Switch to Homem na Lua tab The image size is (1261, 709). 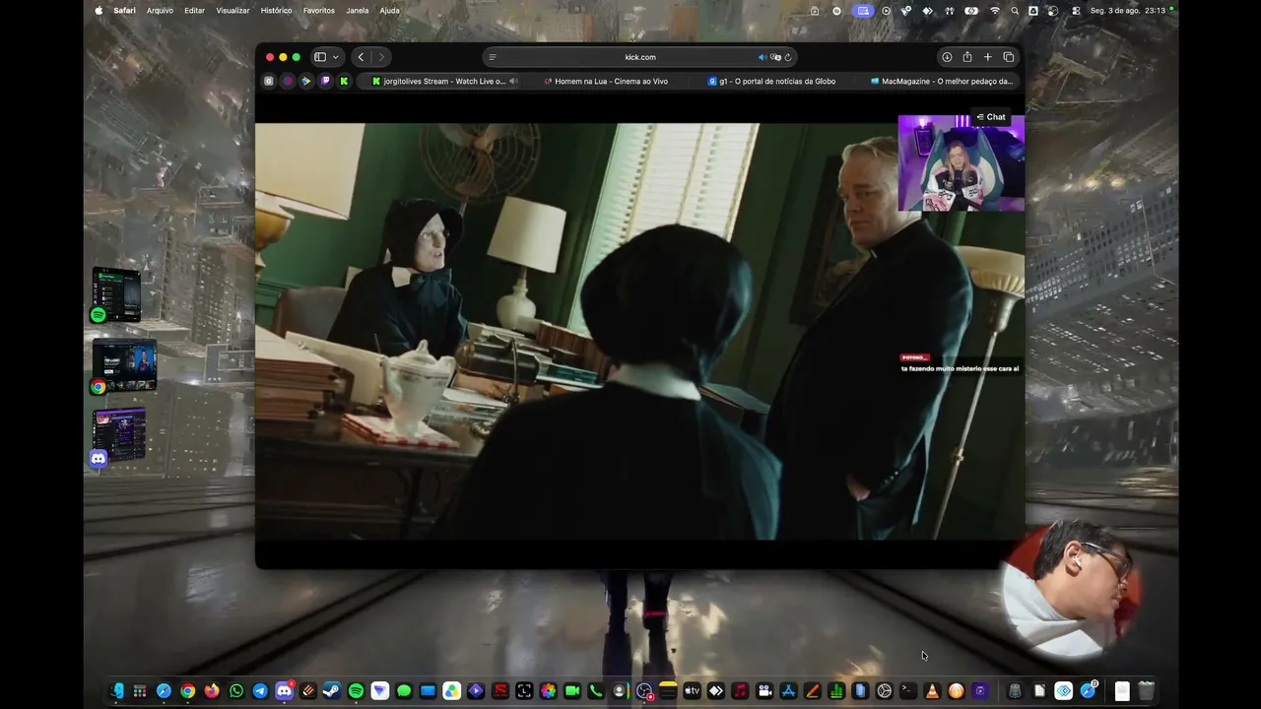pos(606,81)
